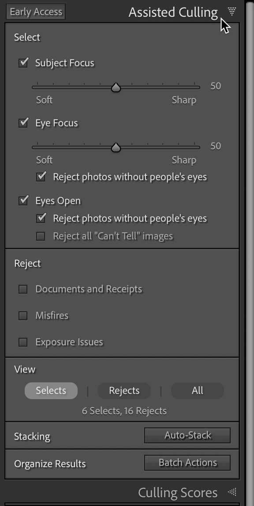Image resolution: width=254 pixels, height=506 pixels.
Task: Switch to the Rejects view
Action: click(x=124, y=390)
